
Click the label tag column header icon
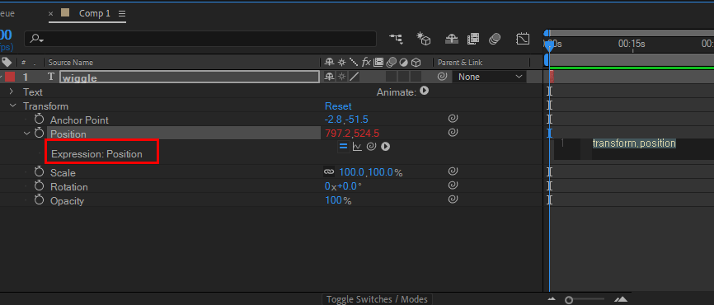(x=7, y=62)
